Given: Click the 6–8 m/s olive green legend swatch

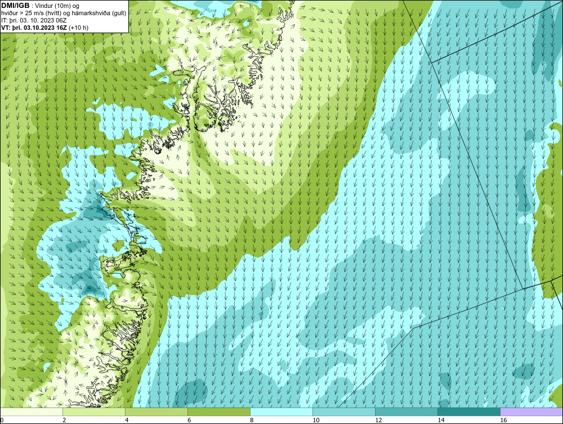Looking at the screenshot, I should (218, 412).
